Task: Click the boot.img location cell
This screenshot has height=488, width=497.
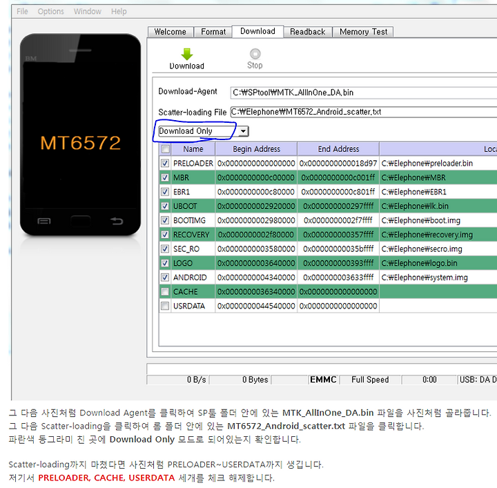Action: [x=438, y=220]
